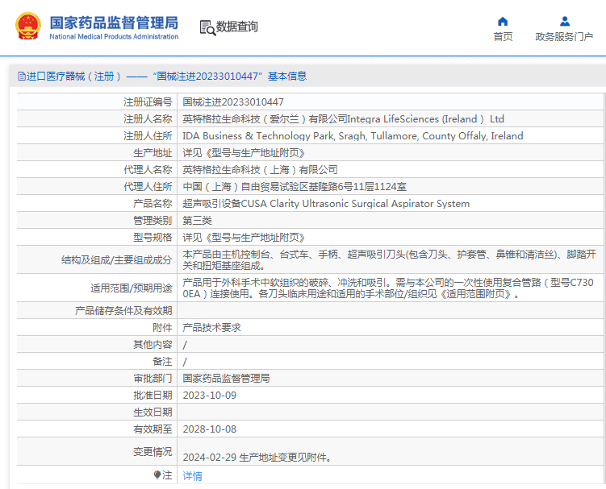The width and height of the screenshot is (606, 489).
Task: Click the 适用范围/预期用途 label
Action: [x=132, y=288]
